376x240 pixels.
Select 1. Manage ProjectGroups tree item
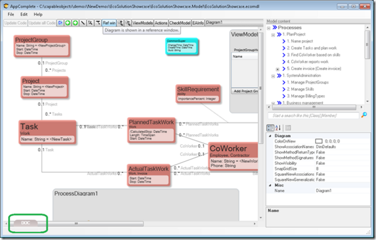308,82
